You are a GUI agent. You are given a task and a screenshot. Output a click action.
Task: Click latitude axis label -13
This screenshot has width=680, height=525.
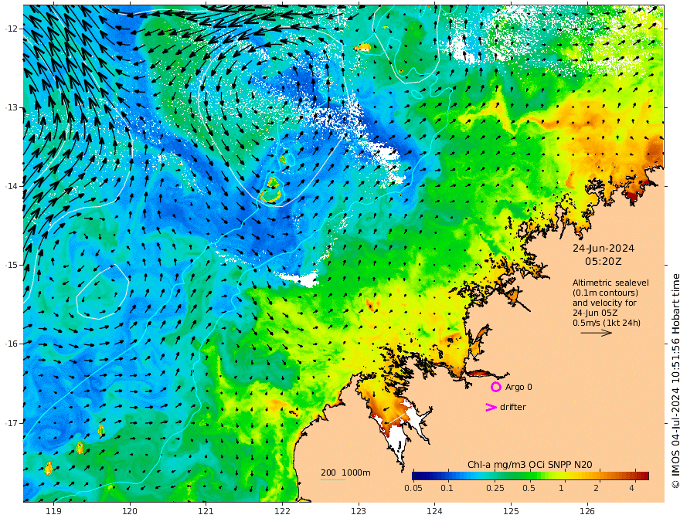12,107
